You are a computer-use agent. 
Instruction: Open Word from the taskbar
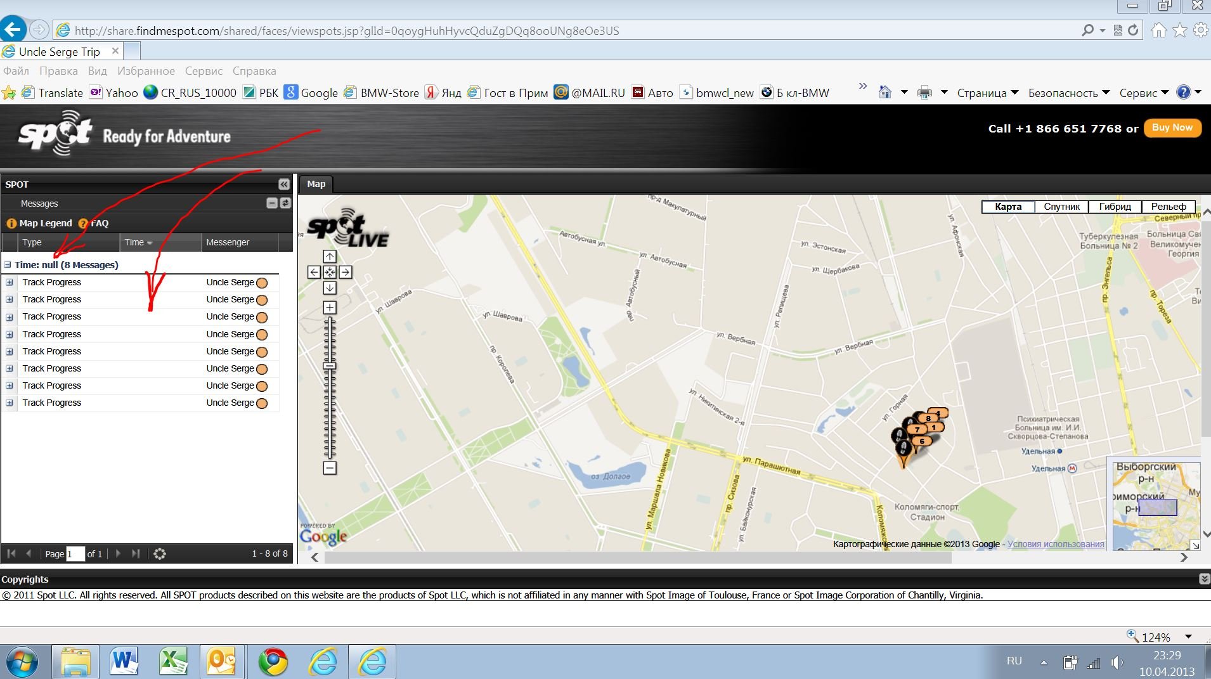[x=124, y=662]
